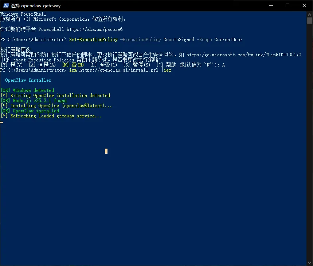Click the openclaw.ai/install.ps1 URL text

tap(118, 70)
